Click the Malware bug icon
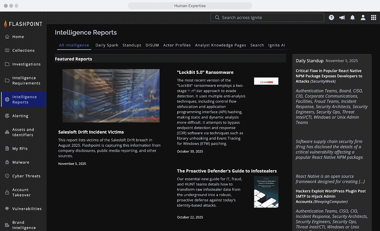This screenshot has width=380, height=231. (x=7, y=162)
